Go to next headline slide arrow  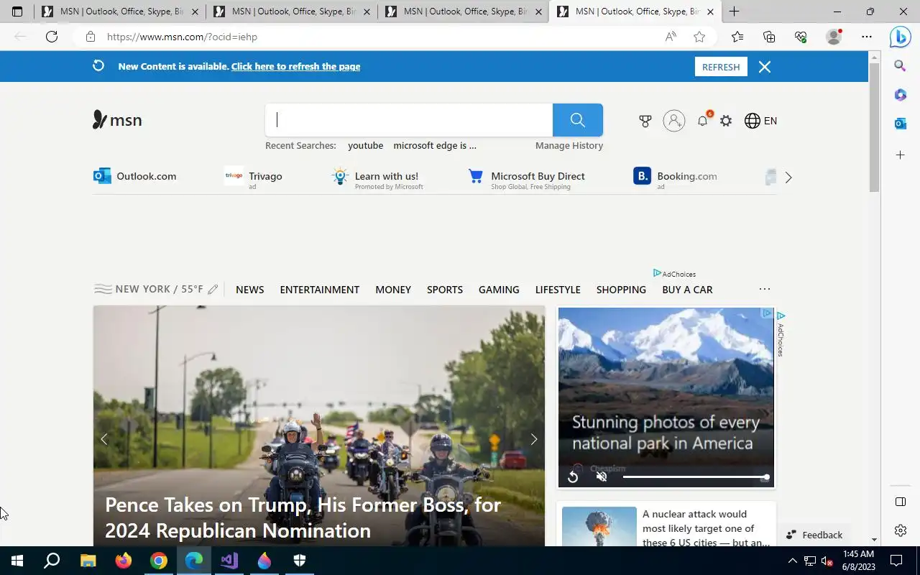click(533, 439)
